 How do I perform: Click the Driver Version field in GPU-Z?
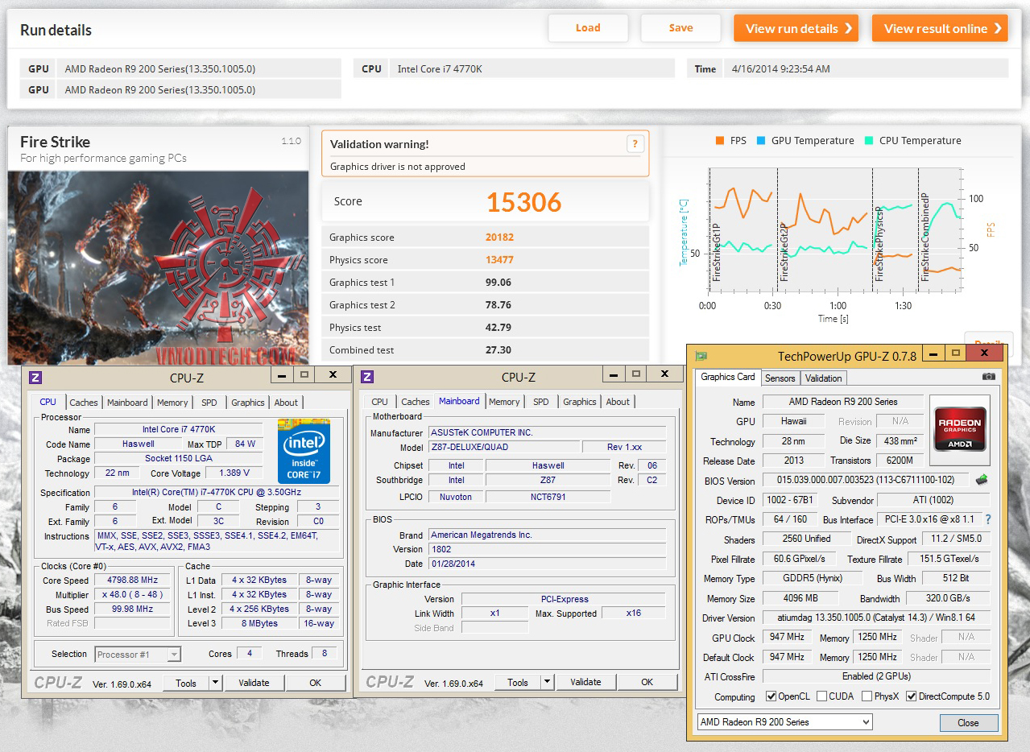(875, 618)
